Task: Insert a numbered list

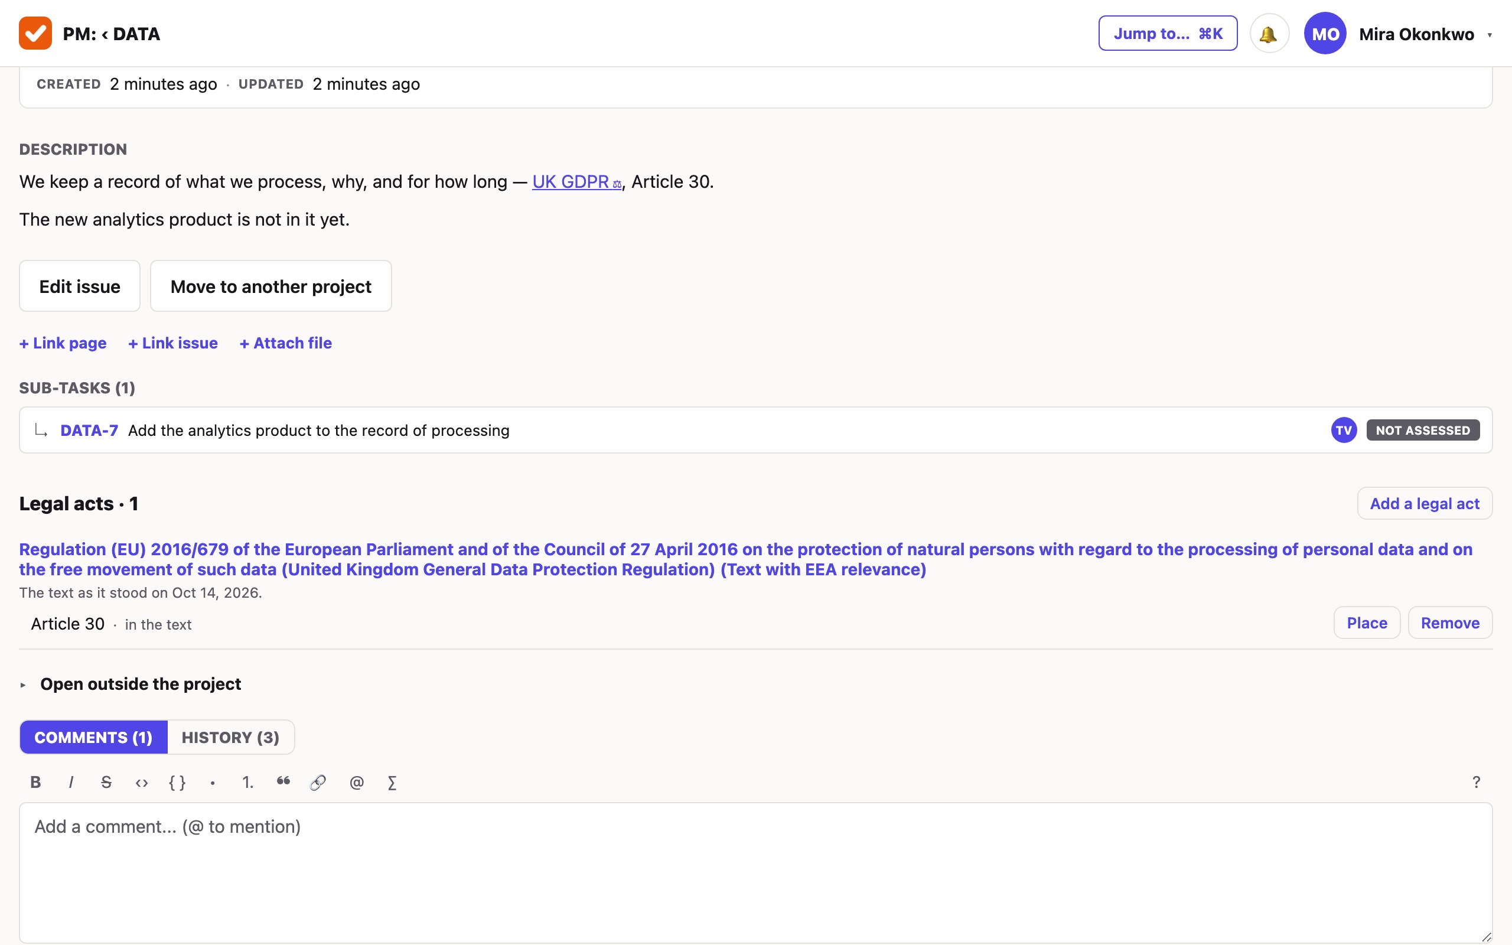Action: (x=248, y=782)
